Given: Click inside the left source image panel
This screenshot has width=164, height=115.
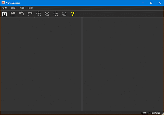Looking at the screenshot, I should 41,64.
